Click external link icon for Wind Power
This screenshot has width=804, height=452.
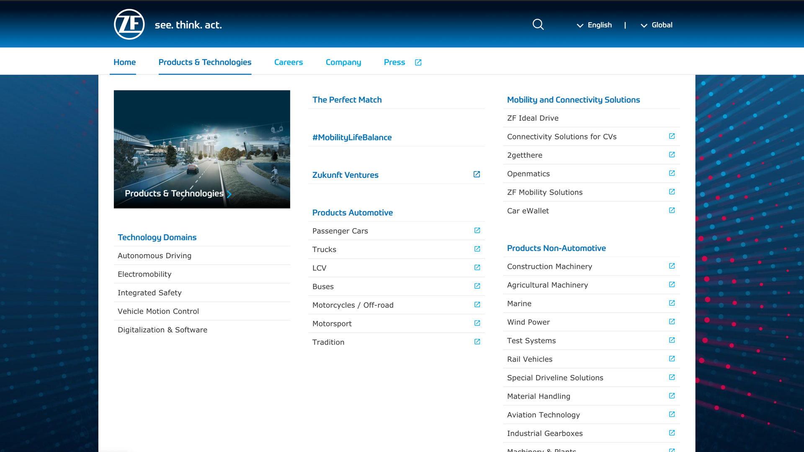click(x=672, y=322)
